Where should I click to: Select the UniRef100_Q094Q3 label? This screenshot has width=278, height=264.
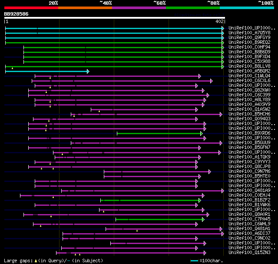click(249, 119)
